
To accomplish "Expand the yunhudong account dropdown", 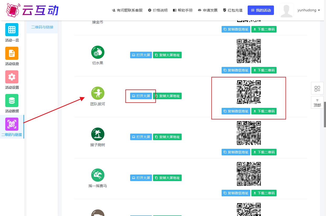I will pos(309,10).
